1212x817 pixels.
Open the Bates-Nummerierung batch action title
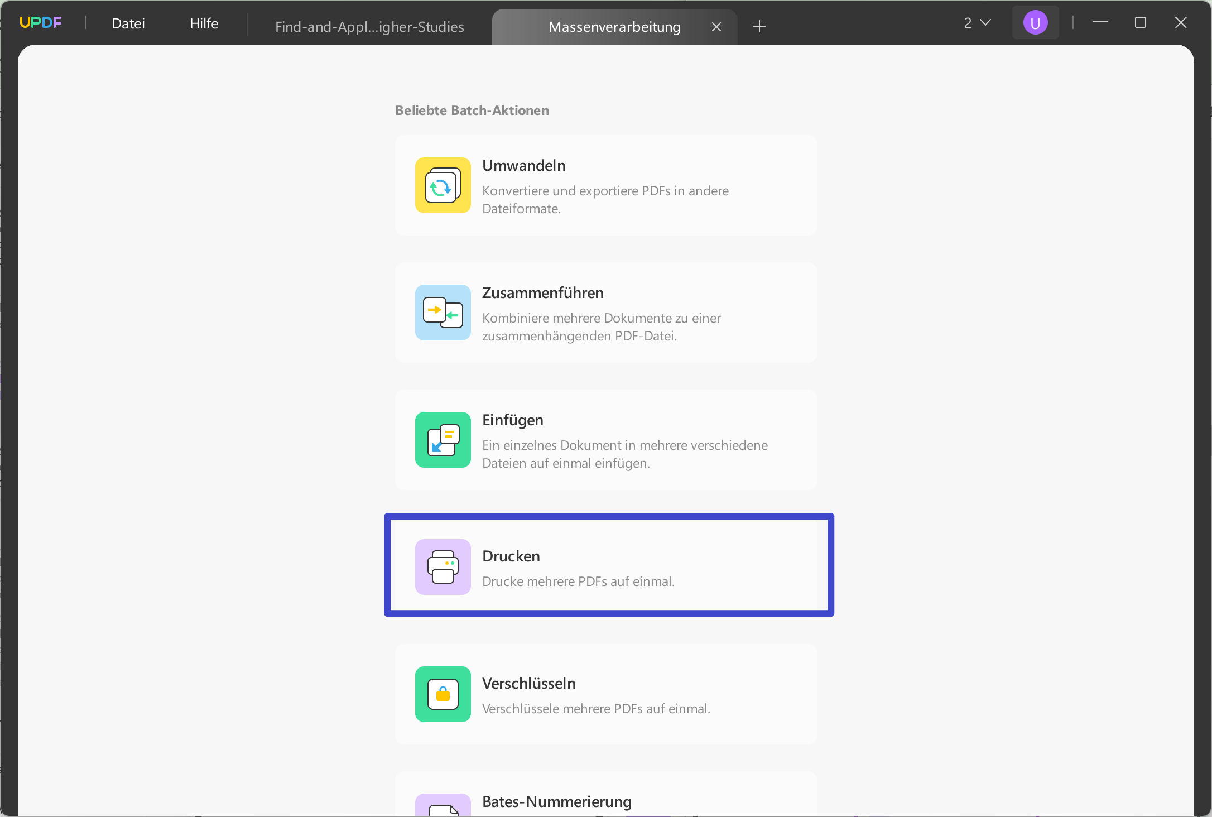tap(557, 802)
